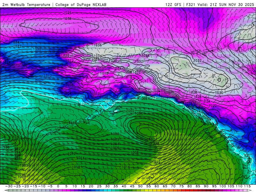Click the positive 30 color scale label
The width and height of the screenshot is (256, 192).
pyautogui.click(x=108, y=186)
